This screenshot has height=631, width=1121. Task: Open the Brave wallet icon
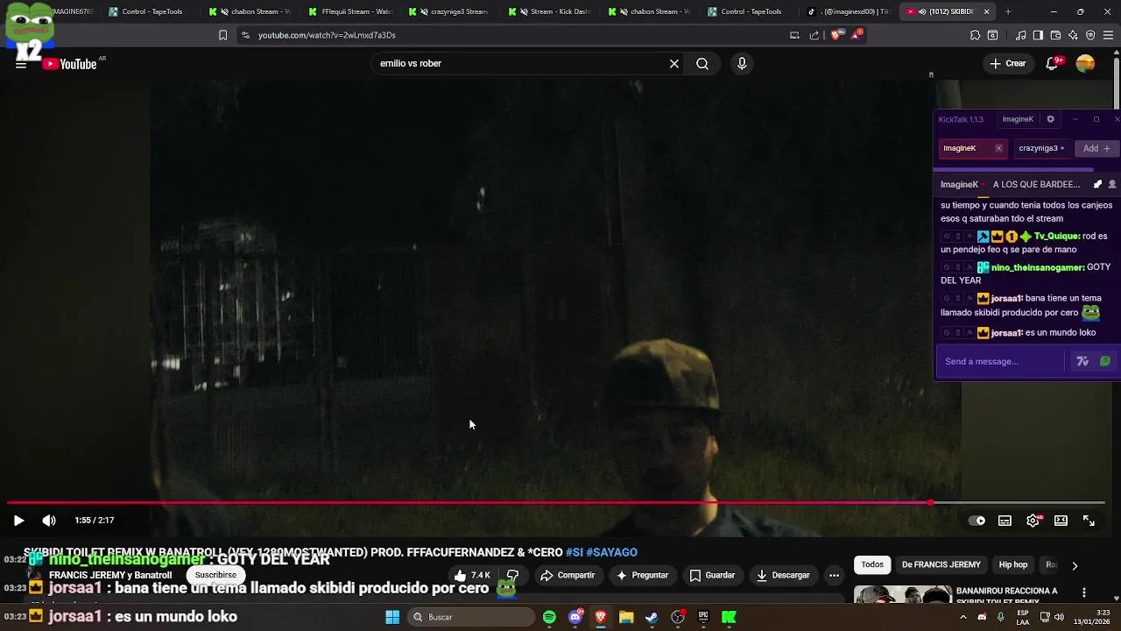pos(1055,35)
